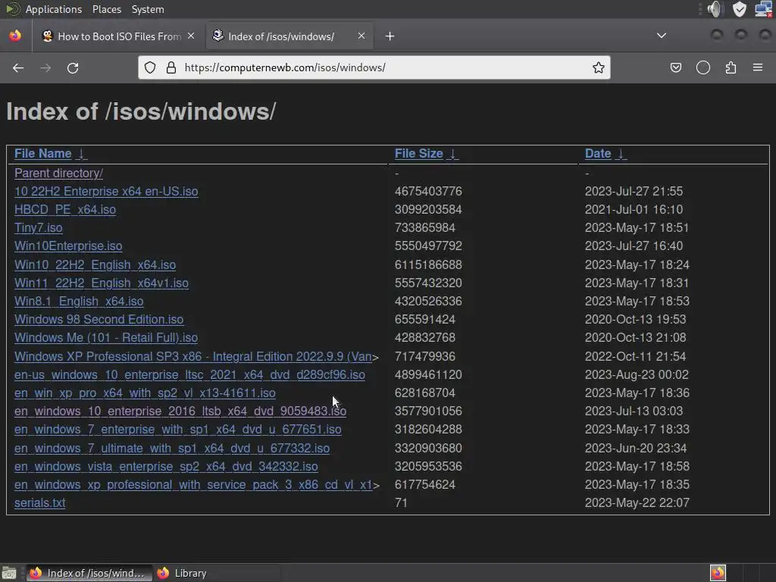Download Win8.1_English_x64.iso

pyautogui.click(x=79, y=302)
